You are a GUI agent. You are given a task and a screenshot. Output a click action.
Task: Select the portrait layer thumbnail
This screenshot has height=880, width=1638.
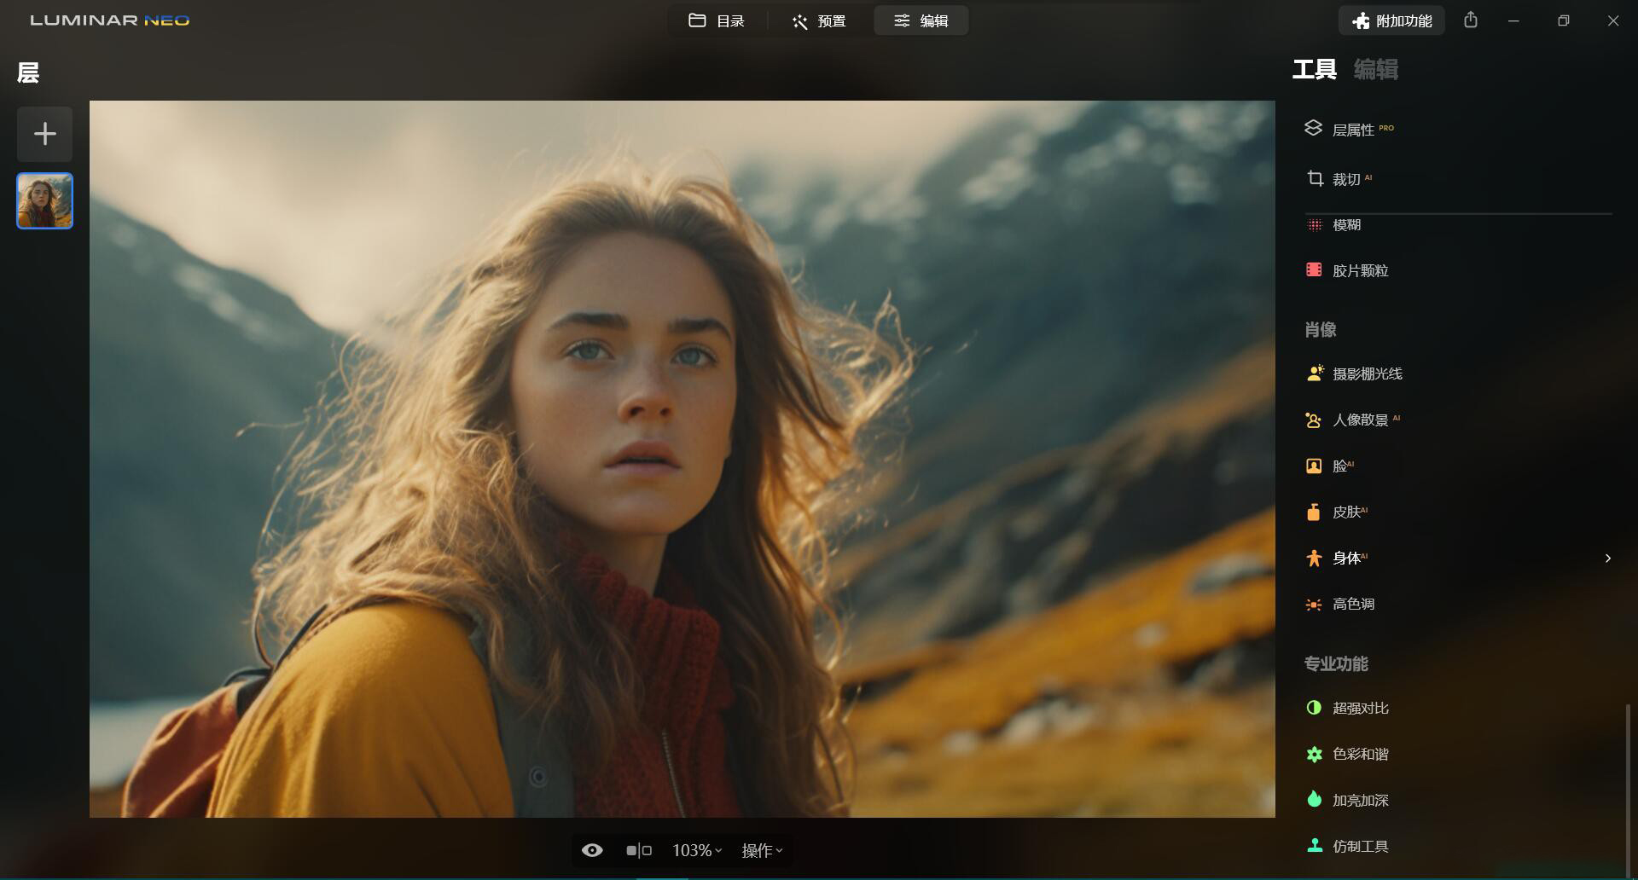(x=44, y=201)
